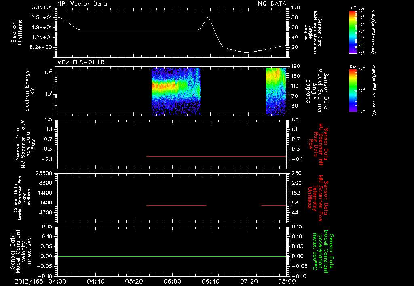Click the "3.1e+01" sector tick value
Screen dimensions: 414x286
tap(42, 8)
